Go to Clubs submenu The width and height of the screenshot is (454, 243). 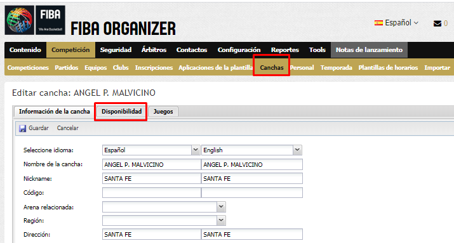click(121, 68)
